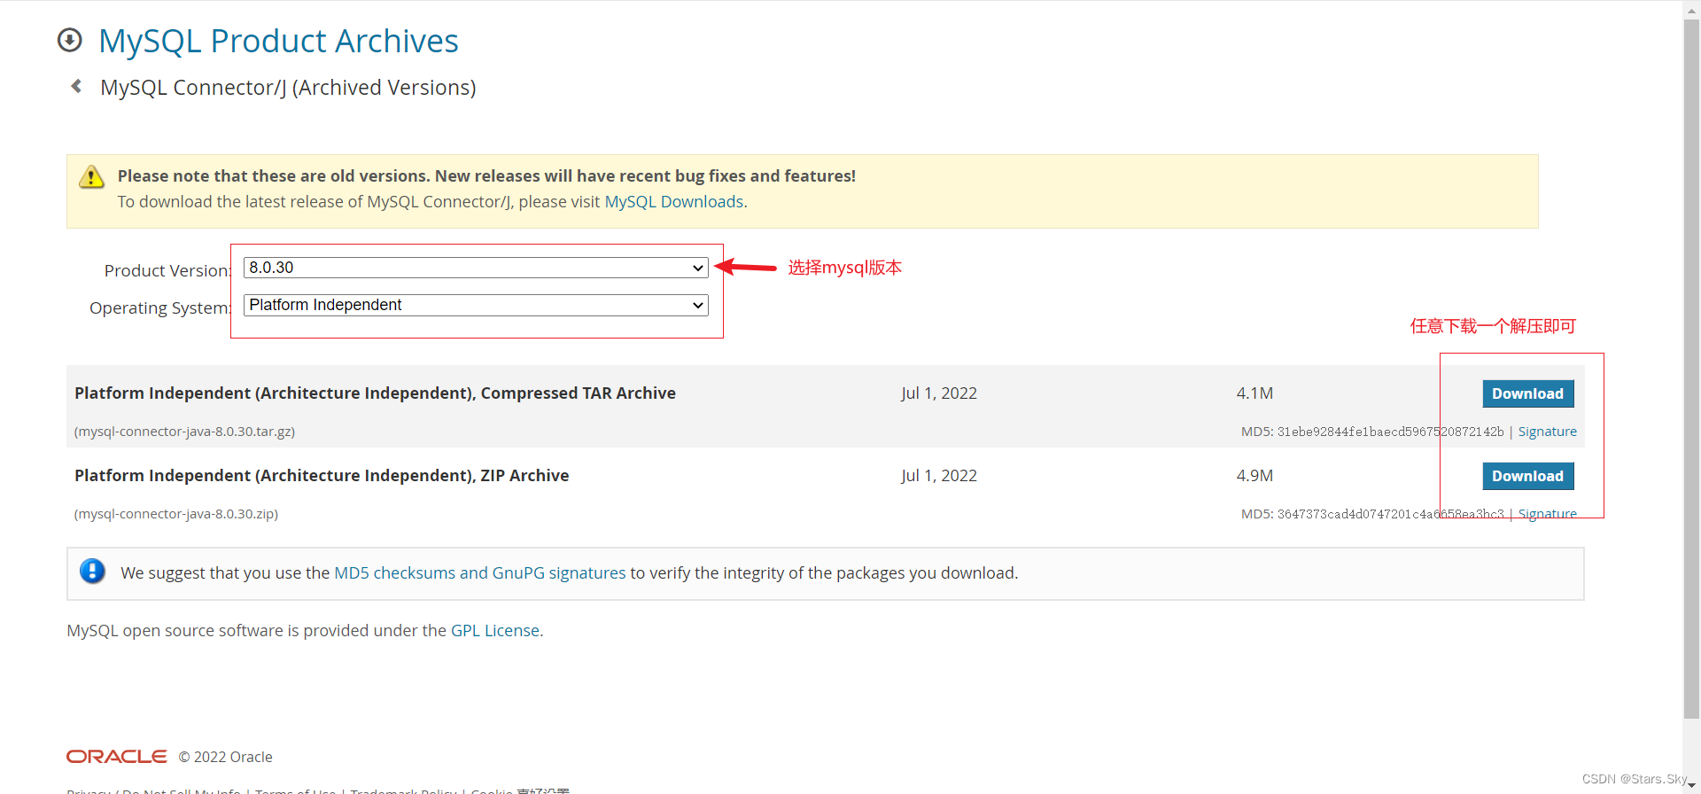Click the MySQL Connector/J (Archived Versions) title
Image resolution: width=1701 pixels, height=794 pixels.
288,88
